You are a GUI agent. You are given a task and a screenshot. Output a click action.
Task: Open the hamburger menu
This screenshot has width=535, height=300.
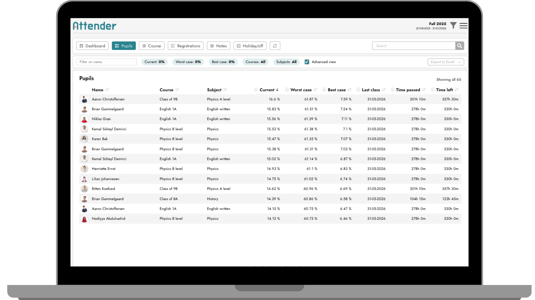click(x=463, y=26)
